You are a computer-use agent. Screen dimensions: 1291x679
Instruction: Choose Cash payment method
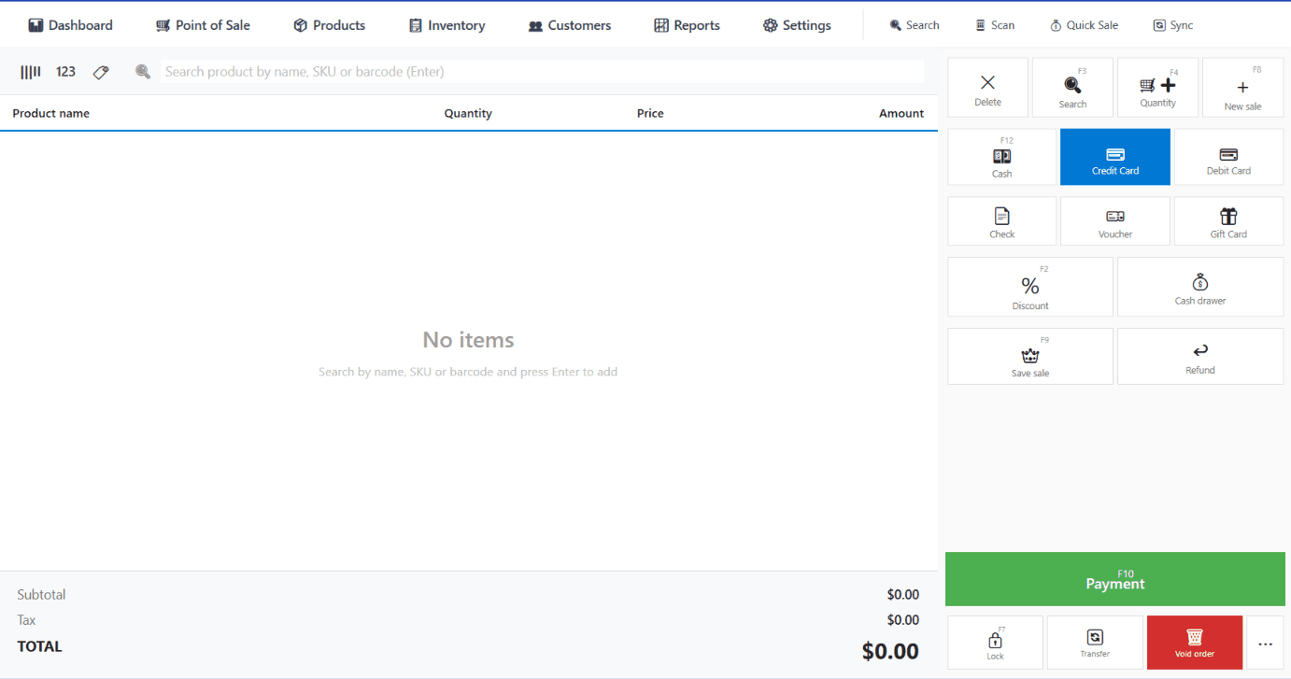pyautogui.click(x=1001, y=157)
